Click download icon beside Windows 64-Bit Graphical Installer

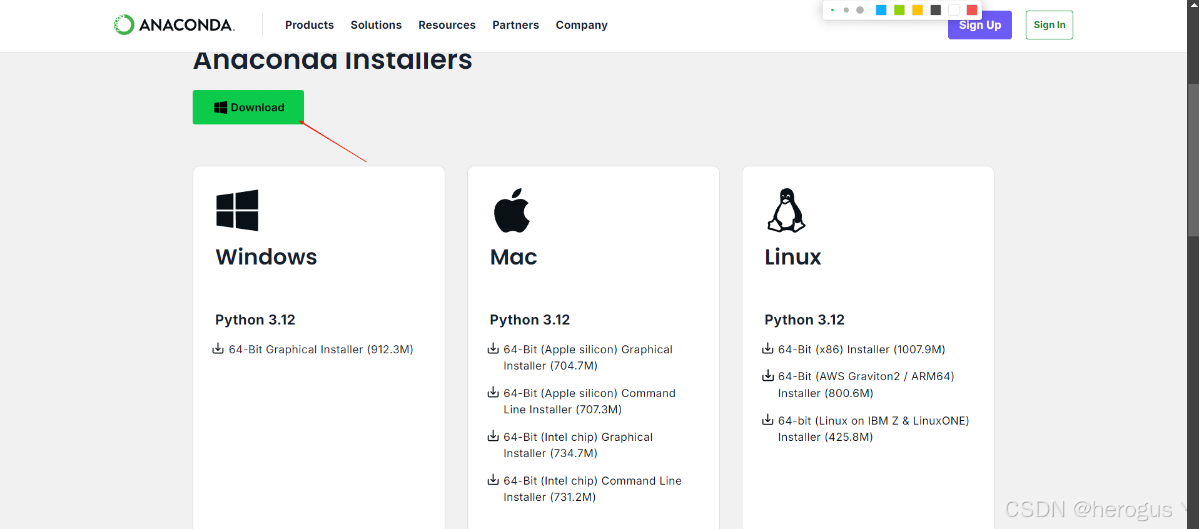coord(218,348)
